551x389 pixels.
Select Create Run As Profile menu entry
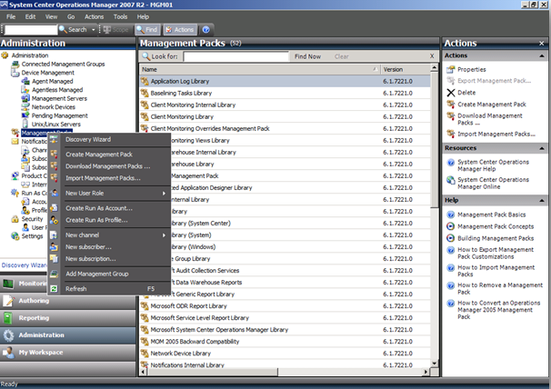96,220
